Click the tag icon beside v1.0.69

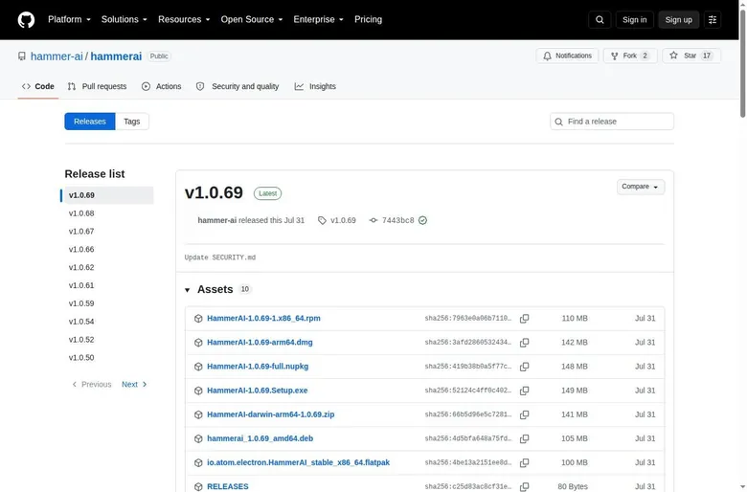pyautogui.click(x=322, y=220)
